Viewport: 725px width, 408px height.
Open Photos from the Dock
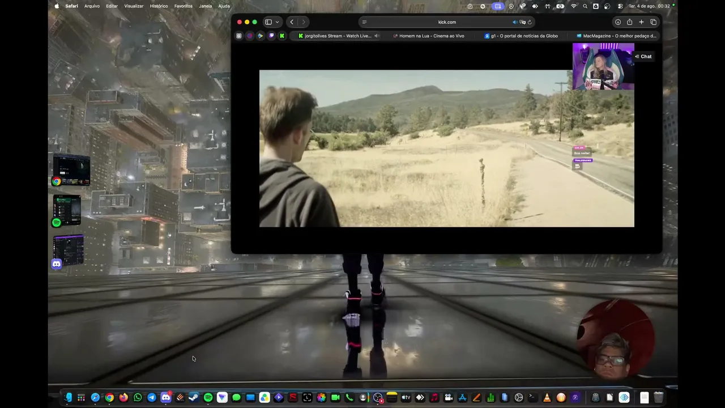(x=321, y=398)
